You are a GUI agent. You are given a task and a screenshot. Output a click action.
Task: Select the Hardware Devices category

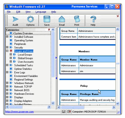[24, 94]
